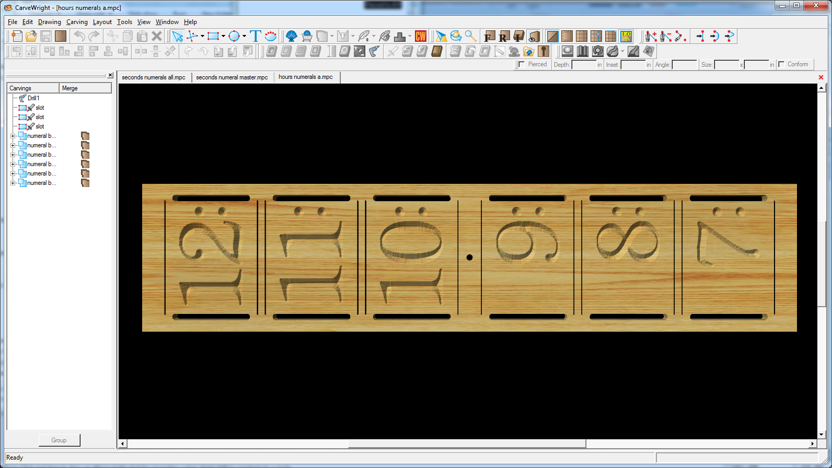Open a project with the folder icon
This screenshot has width=832, height=468.
[x=31, y=36]
